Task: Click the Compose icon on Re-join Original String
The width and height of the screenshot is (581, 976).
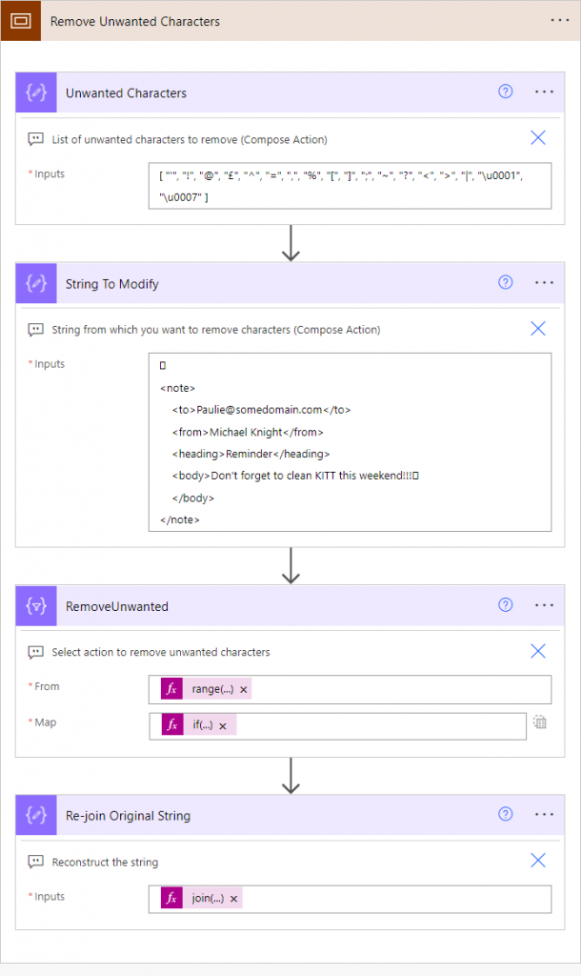Action: pos(35,815)
